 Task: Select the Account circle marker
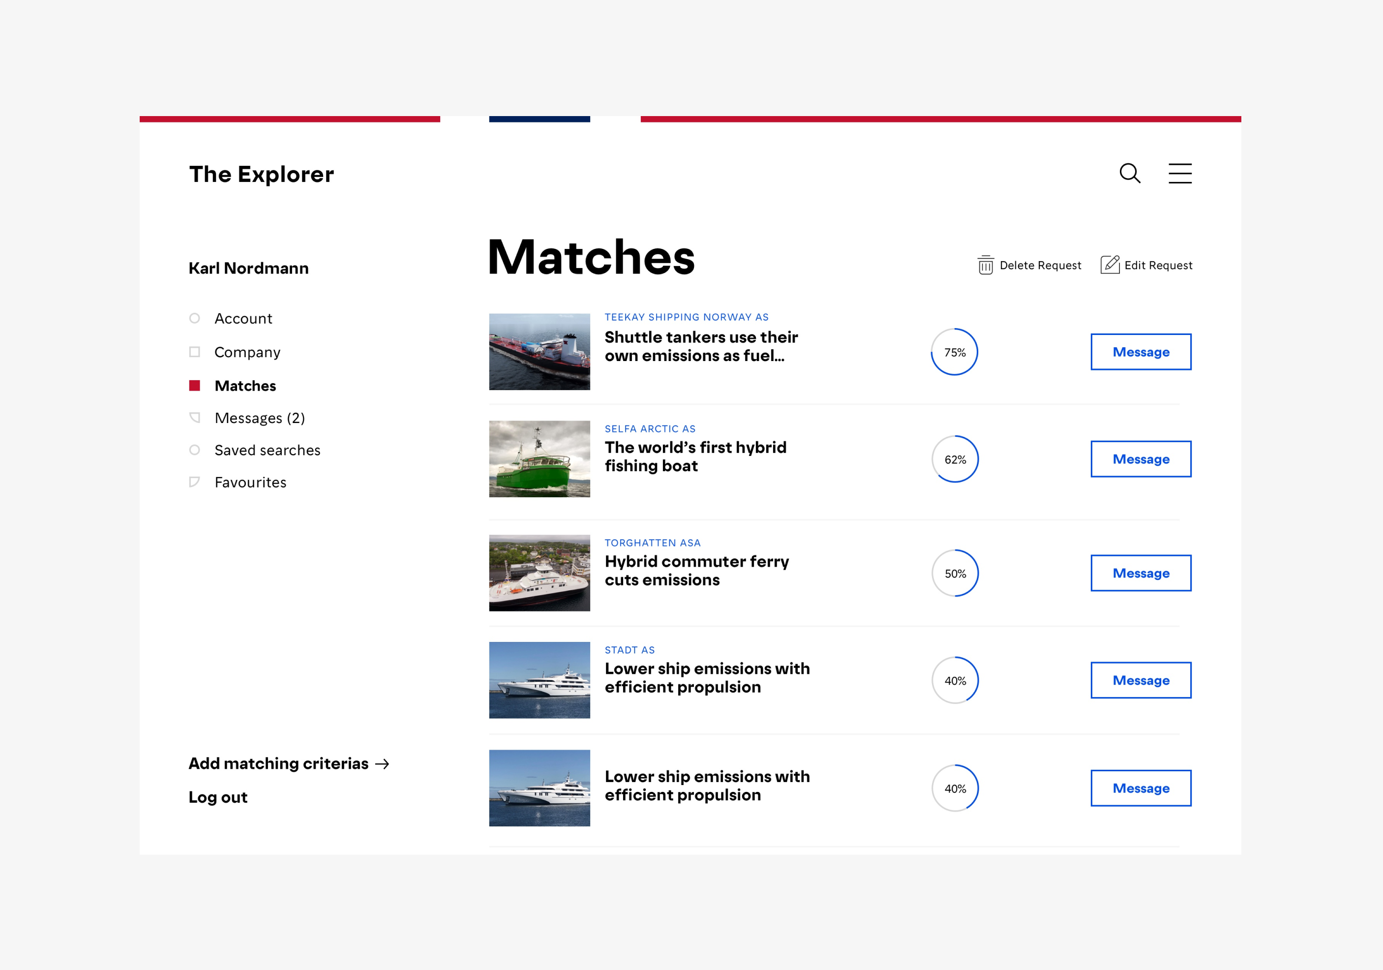tap(195, 318)
